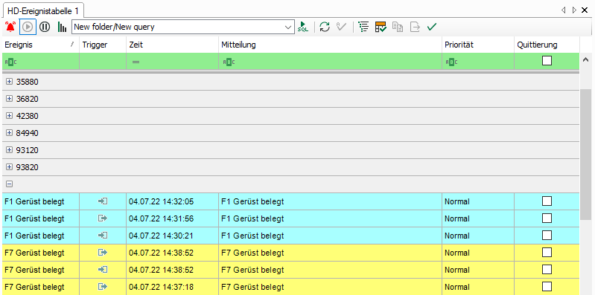Click the greyed-out copy icon

click(x=398, y=27)
